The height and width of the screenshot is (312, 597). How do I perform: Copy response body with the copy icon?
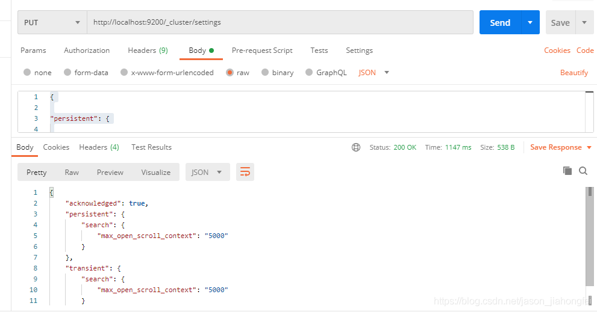click(x=567, y=171)
